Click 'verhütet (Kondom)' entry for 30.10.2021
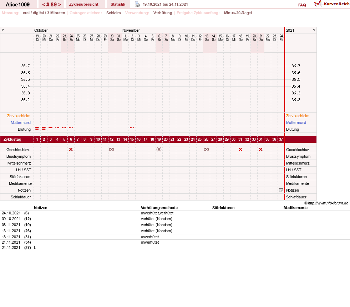Viewport: 350px width, 307px height. [157, 219]
